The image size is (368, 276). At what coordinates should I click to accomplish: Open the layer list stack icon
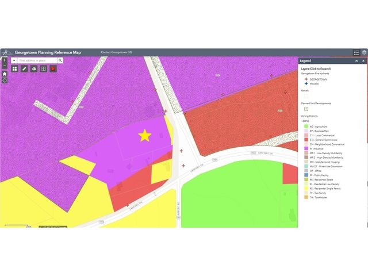pos(363,52)
